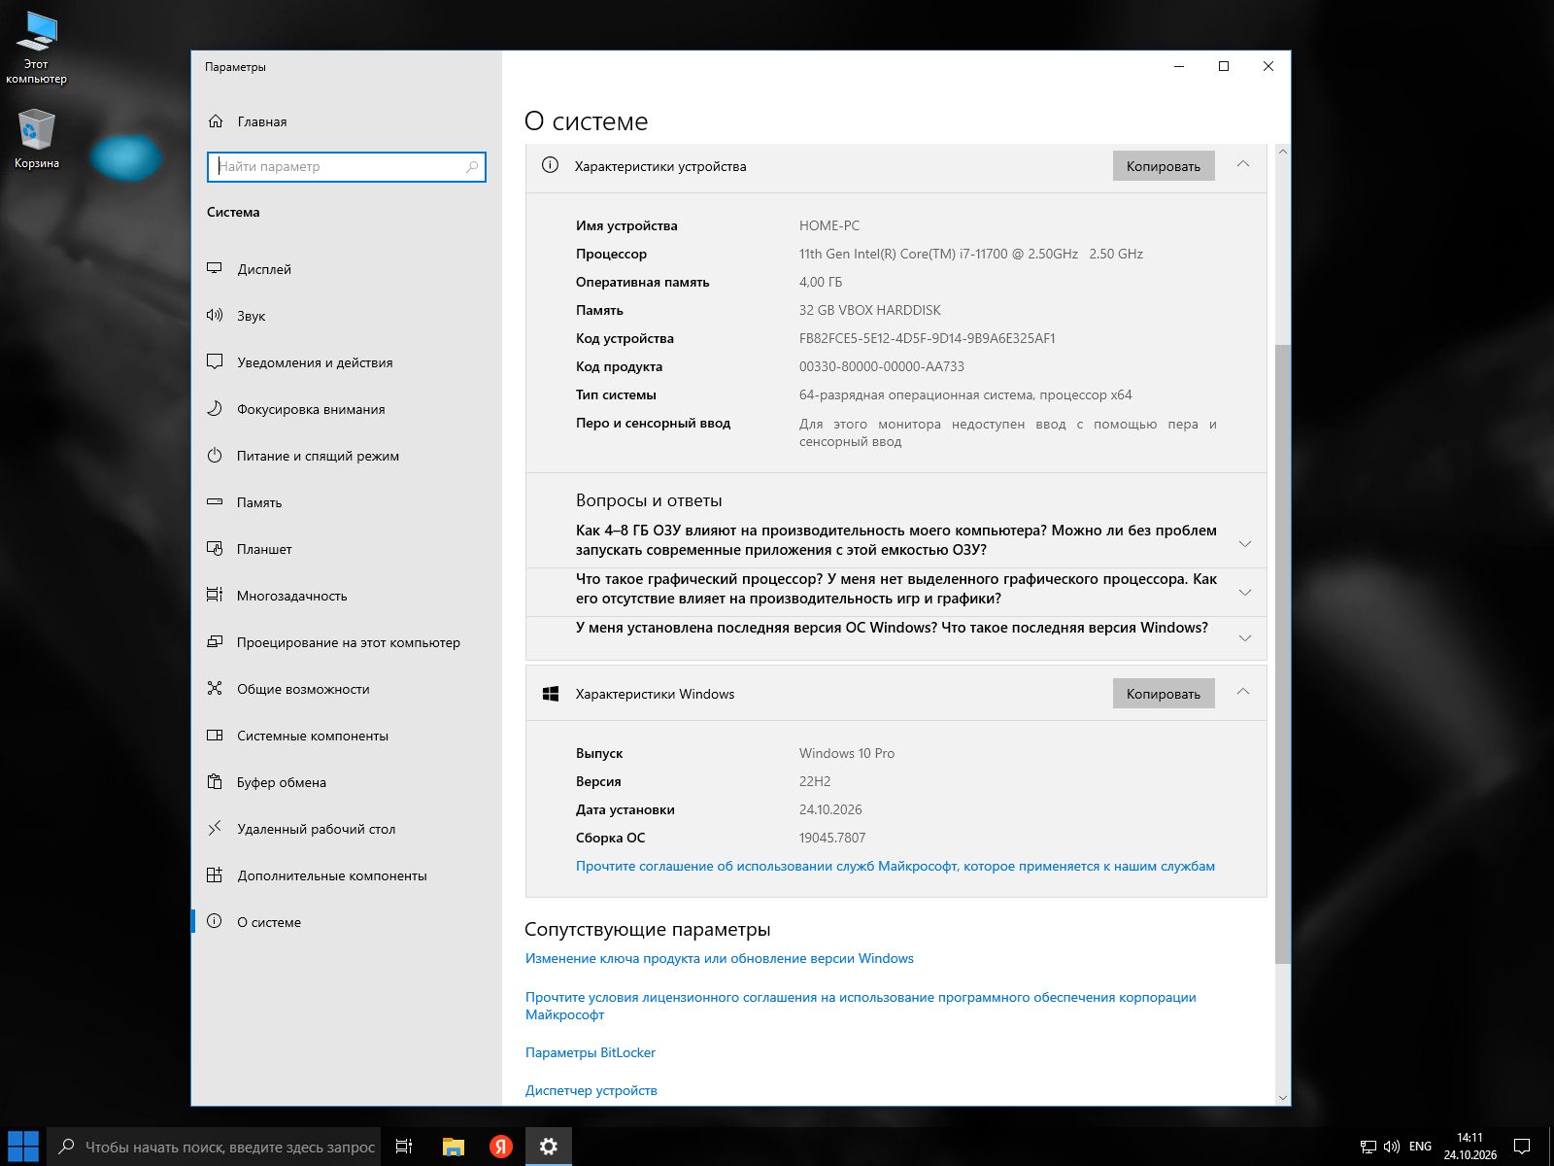Image resolution: width=1554 pixels, height=1166 pixels.
Task: Collapse the Характеристики Windows section
Action: 1243,692
